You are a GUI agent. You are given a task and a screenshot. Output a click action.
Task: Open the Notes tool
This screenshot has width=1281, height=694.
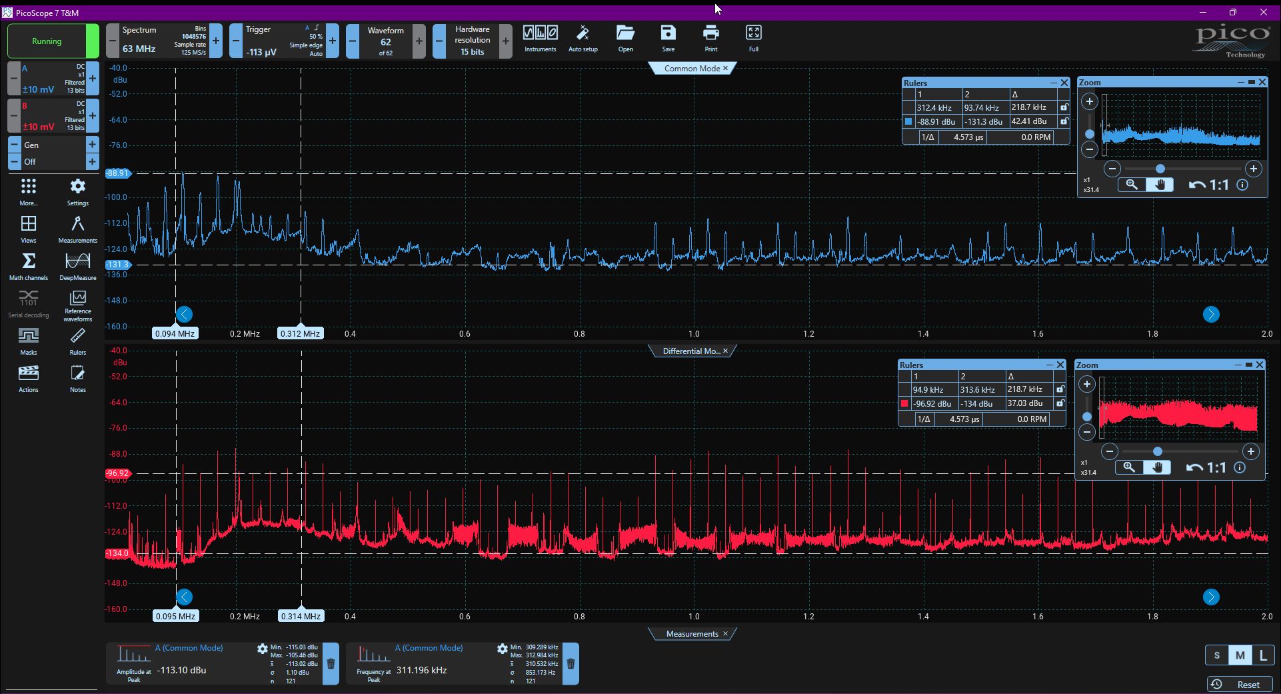pyautogui.click(x=78, y=378)
